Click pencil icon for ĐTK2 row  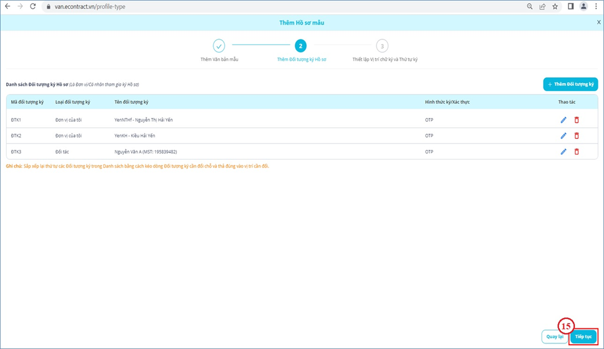point(563,136)
